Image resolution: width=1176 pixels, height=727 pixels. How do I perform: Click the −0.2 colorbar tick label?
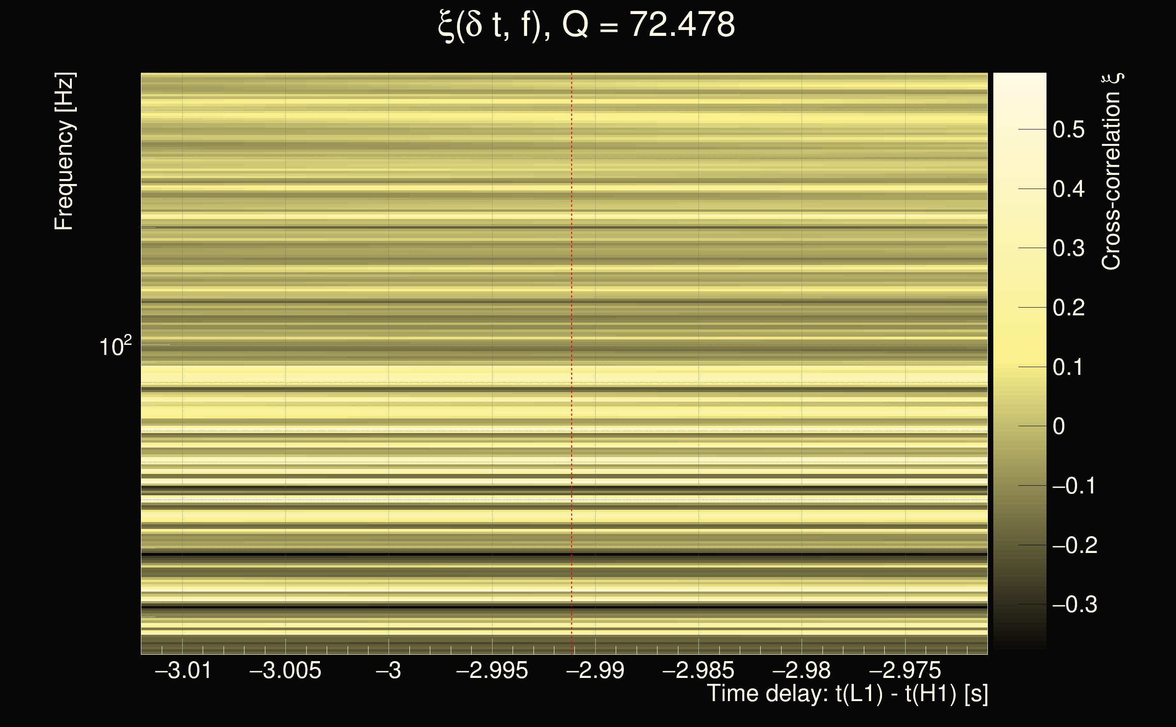[x=1074, y=545]
